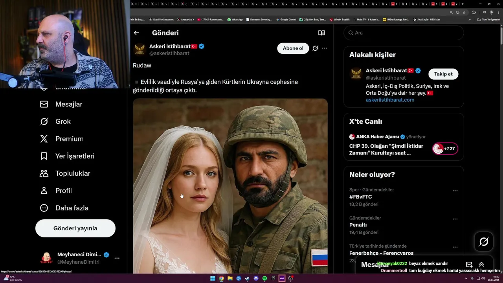Open Epic Games launcher from taskbar
Viewport: 503px width, 283px height.
pos(273,278)
